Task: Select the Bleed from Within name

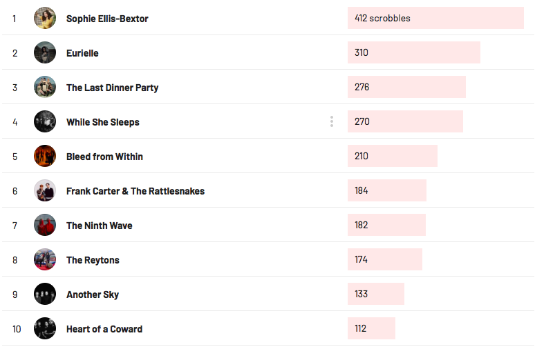Action: [104, 157]
